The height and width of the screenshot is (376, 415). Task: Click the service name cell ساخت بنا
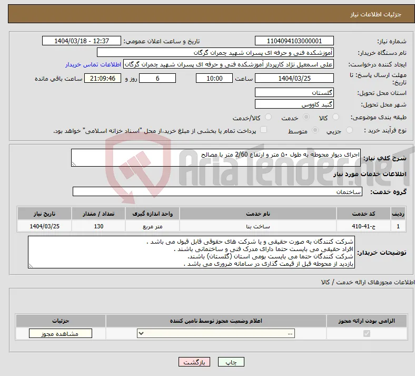[258, 226]
